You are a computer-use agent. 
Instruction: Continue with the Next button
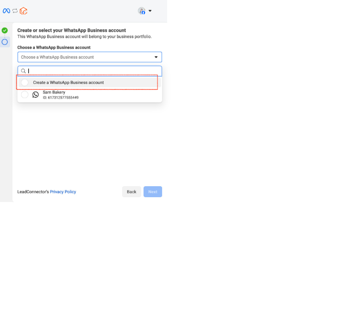coord(153,192)
